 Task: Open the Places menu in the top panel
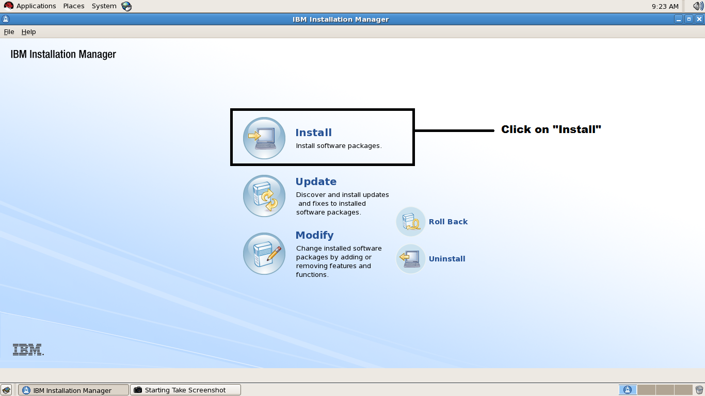click(74, 6)
